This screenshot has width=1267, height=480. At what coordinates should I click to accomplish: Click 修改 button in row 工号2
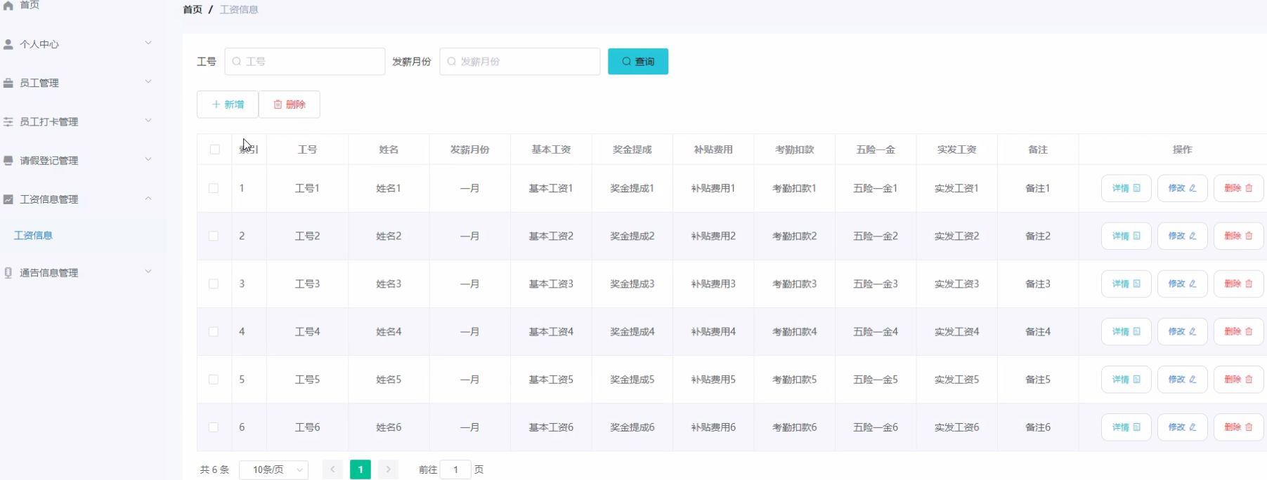pos(1183,236)
